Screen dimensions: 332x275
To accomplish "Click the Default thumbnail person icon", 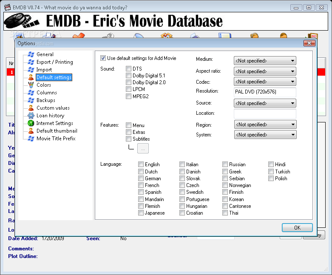I will coord(31,131).
